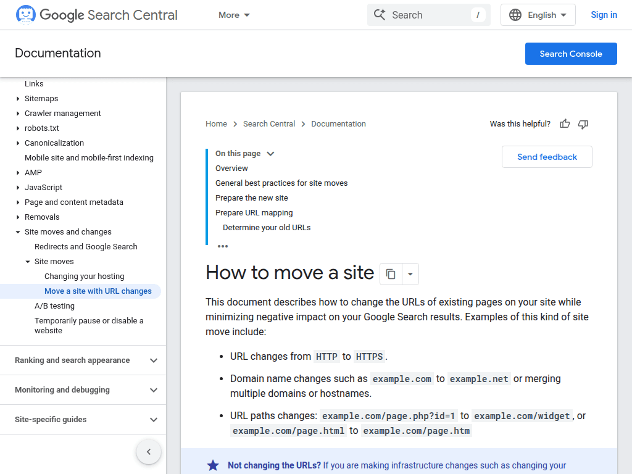
Task: Click Google Search Central title text
Action: tap(109, 15)
